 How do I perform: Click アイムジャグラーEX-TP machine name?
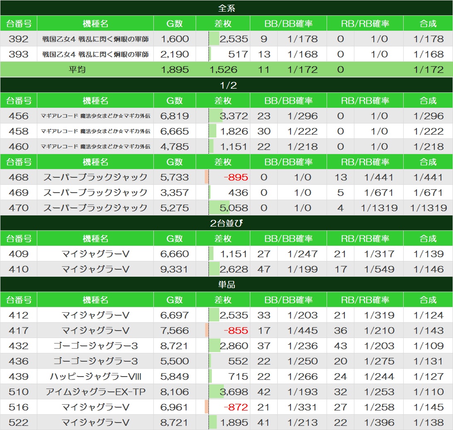click(x=95, y=391)
